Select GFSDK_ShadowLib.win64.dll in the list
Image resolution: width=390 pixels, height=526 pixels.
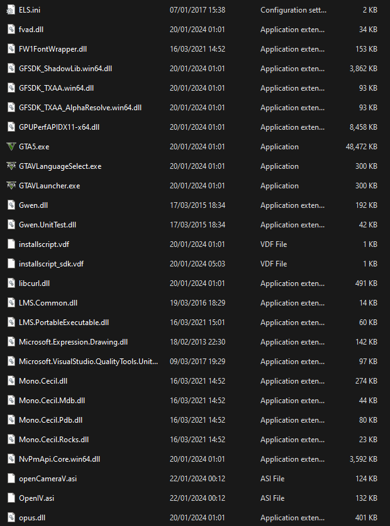65,69
